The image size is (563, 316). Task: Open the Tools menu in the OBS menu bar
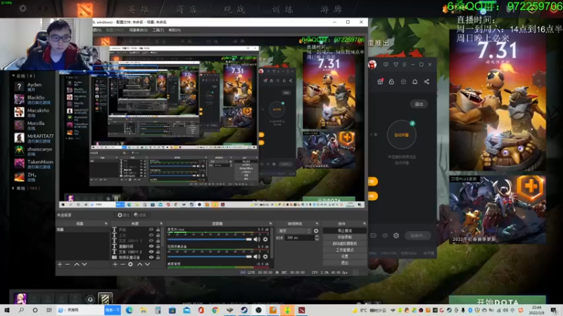(158, 30)
